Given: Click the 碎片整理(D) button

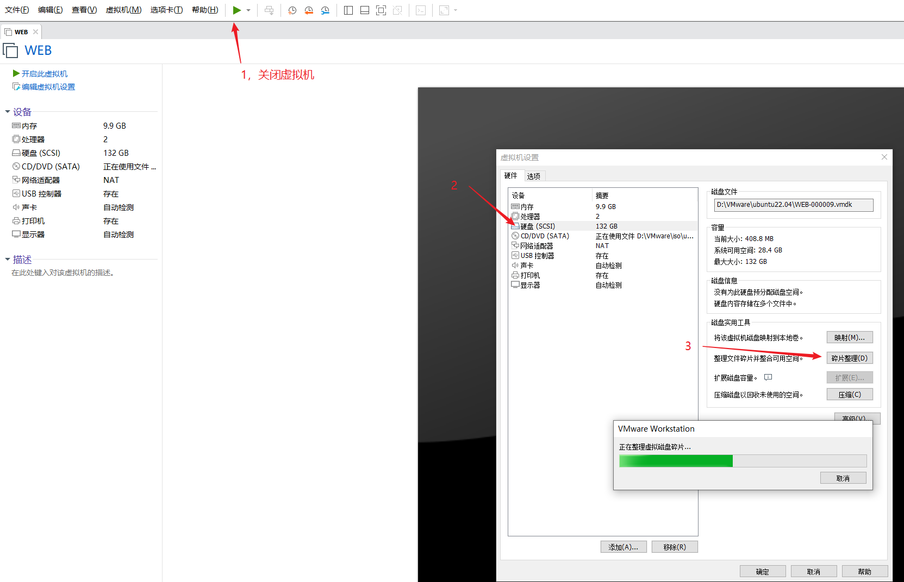Looking at the screenshot, I should [x=850, y=358].
